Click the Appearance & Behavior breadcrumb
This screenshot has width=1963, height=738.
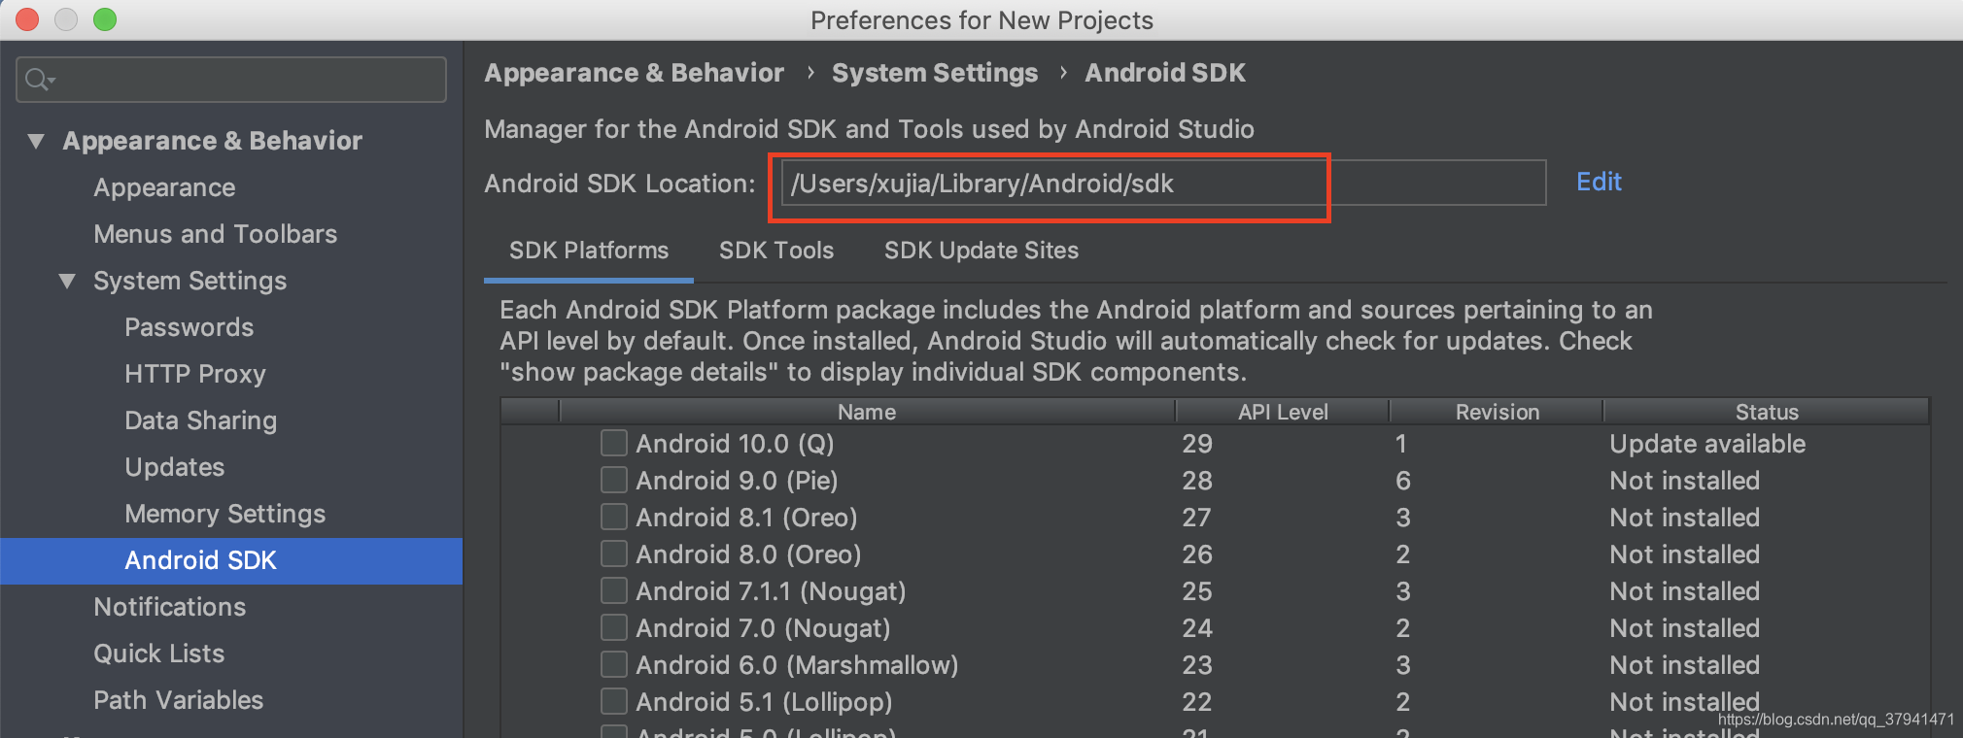634,73
